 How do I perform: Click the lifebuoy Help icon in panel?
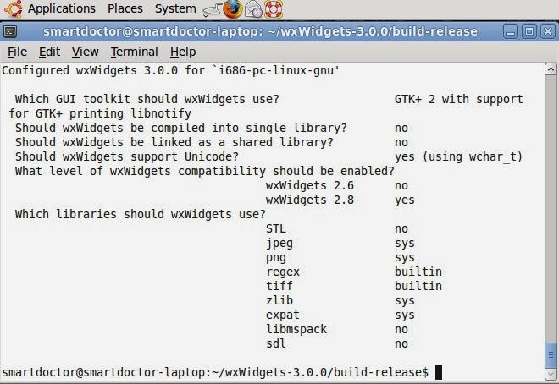274,9
